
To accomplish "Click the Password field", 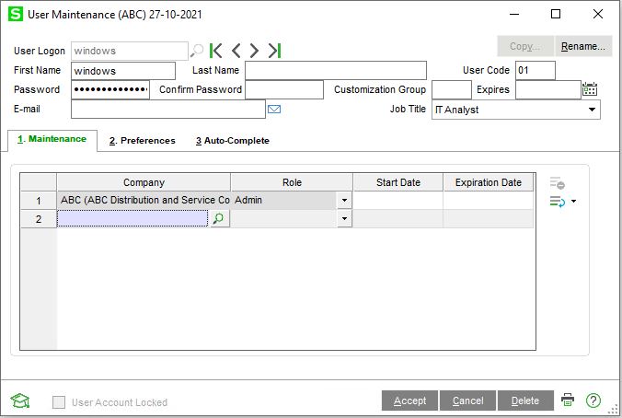I will pyautogui.click(x=110, y=89).
